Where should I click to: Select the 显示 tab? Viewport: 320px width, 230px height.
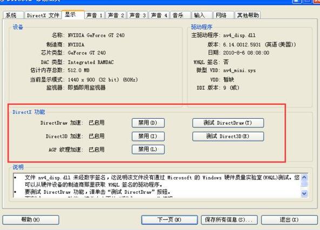(x=73, y=15)
